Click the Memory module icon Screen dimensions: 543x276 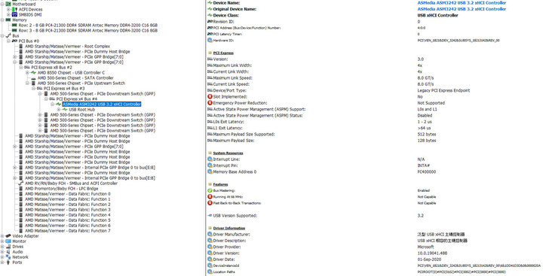(8, 20)
